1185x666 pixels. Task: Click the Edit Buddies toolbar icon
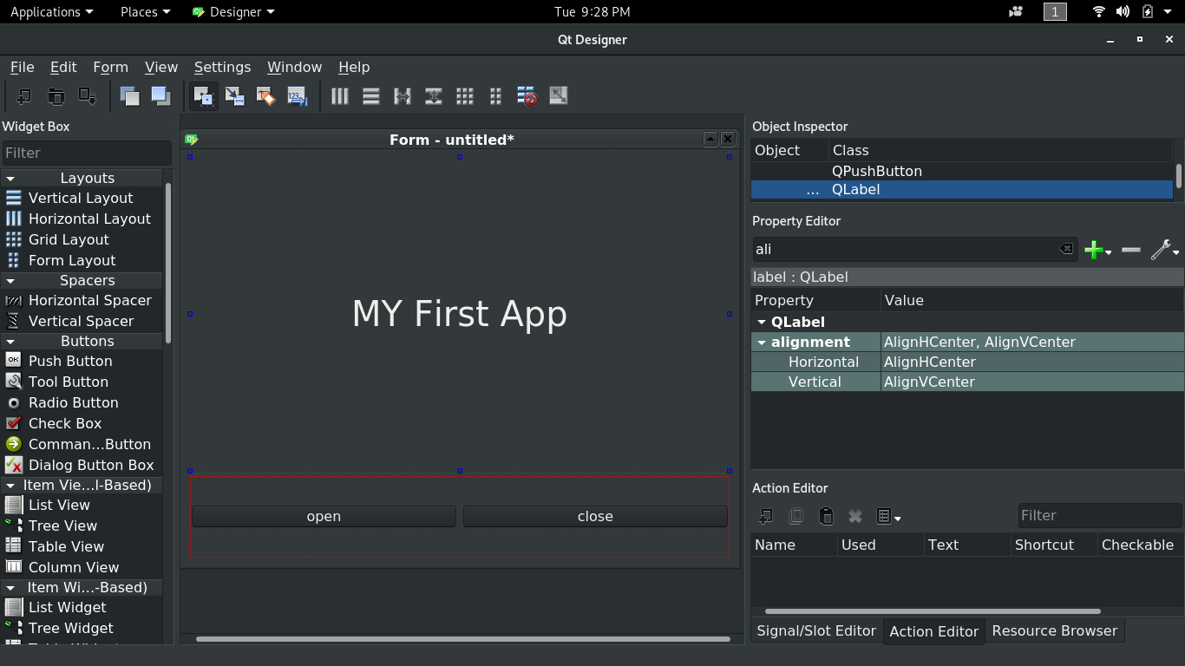266,96
